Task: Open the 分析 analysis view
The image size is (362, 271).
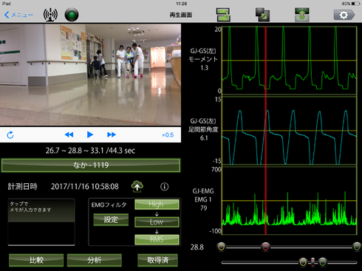Action: click(95, 260)
